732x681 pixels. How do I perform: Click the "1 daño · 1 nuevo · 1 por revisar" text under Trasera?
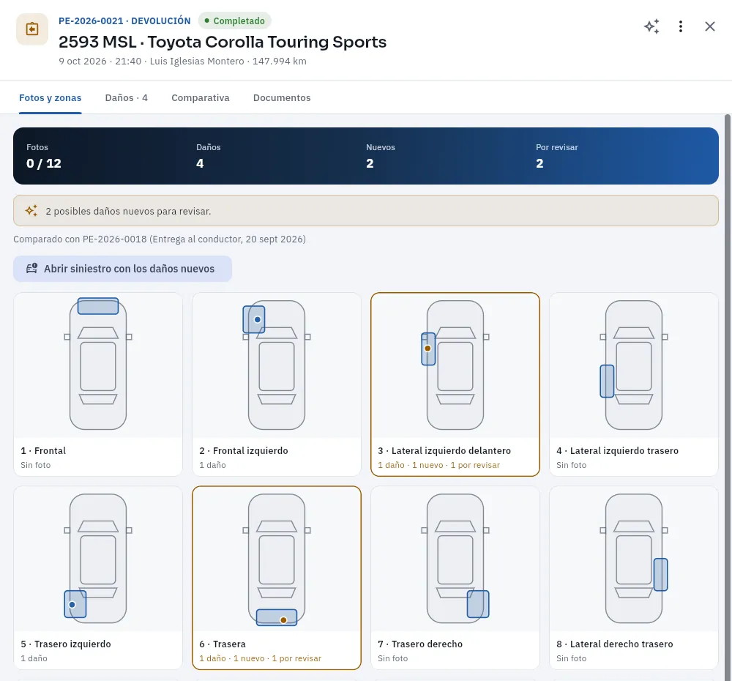pos(261,658)
